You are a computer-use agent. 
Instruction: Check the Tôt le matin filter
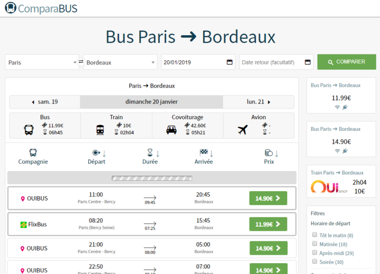click(x=315, y=235)
